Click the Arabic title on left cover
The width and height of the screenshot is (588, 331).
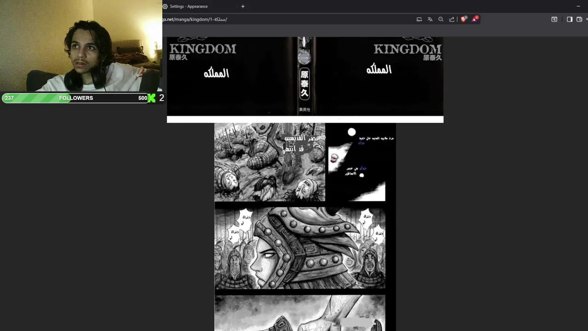[x=216, y=73]
